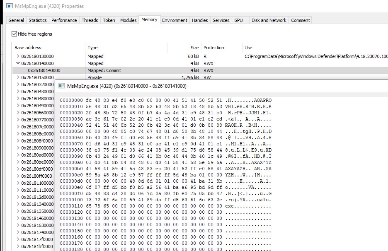Open the Environment tab
The width and height of the screenshot is (388, 251).
coord(175,20)
